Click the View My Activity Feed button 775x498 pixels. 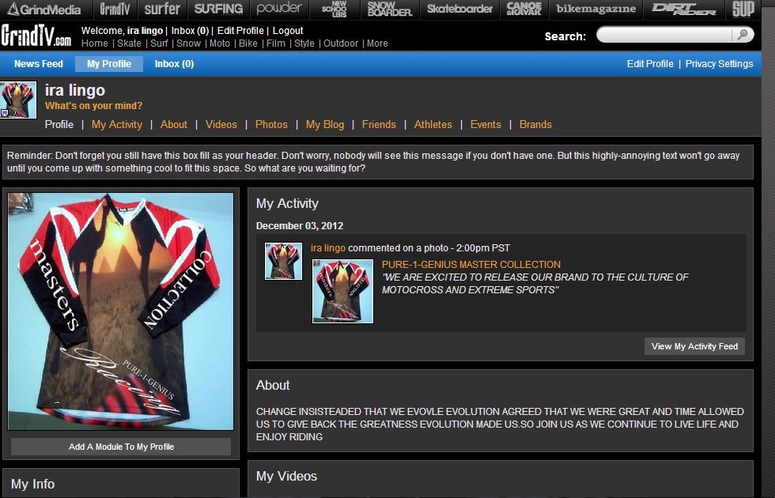[694, 346]
